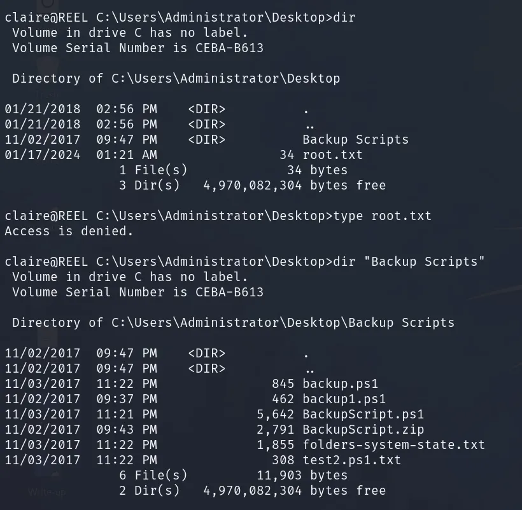Click the '11,903 bytes' total size
Screen dimensions: 522x510
click(x=302, y=476)
